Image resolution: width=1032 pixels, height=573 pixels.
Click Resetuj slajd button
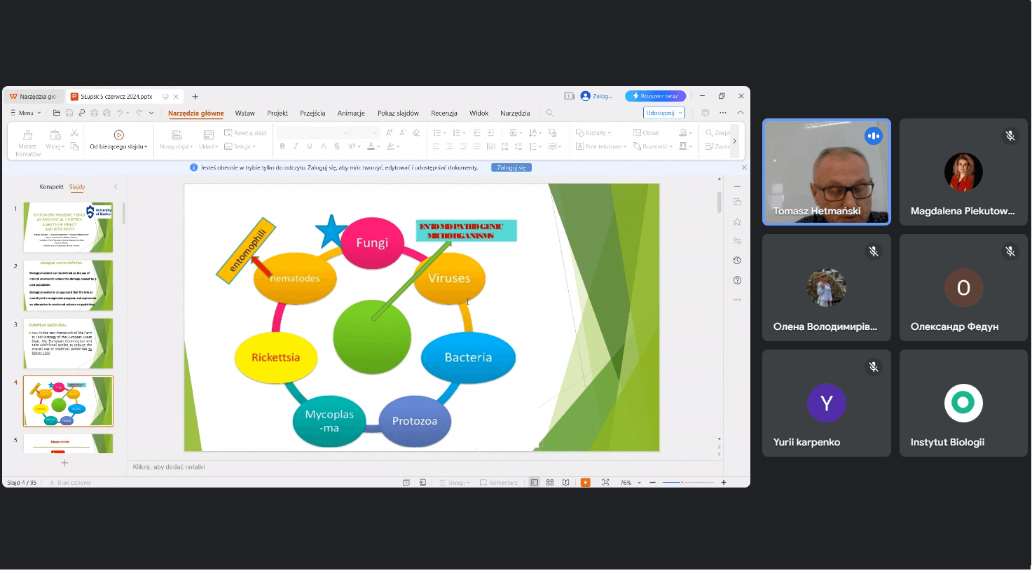245,132
